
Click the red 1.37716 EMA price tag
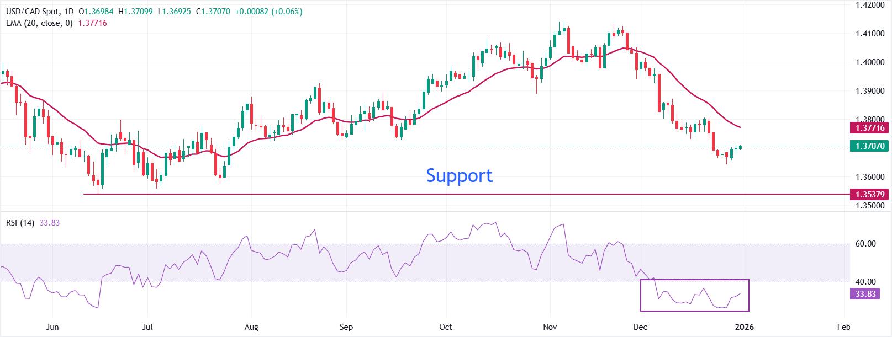tap(870, 128)
